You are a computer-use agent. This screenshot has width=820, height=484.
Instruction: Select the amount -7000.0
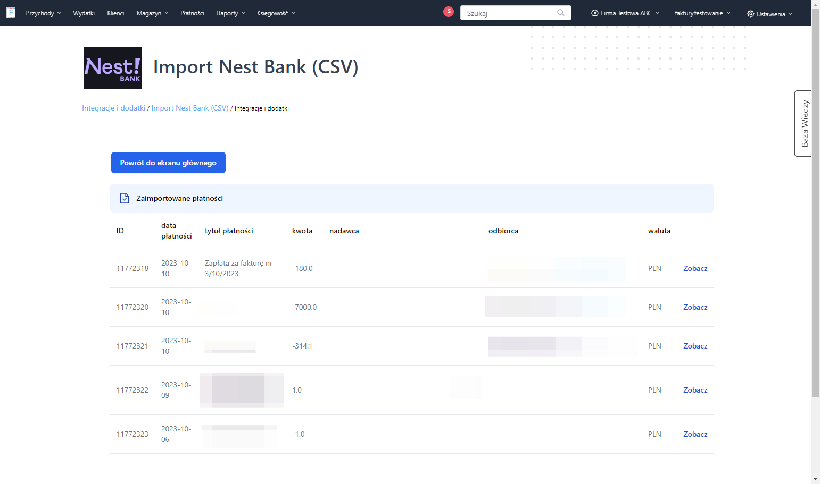[304, 307]
